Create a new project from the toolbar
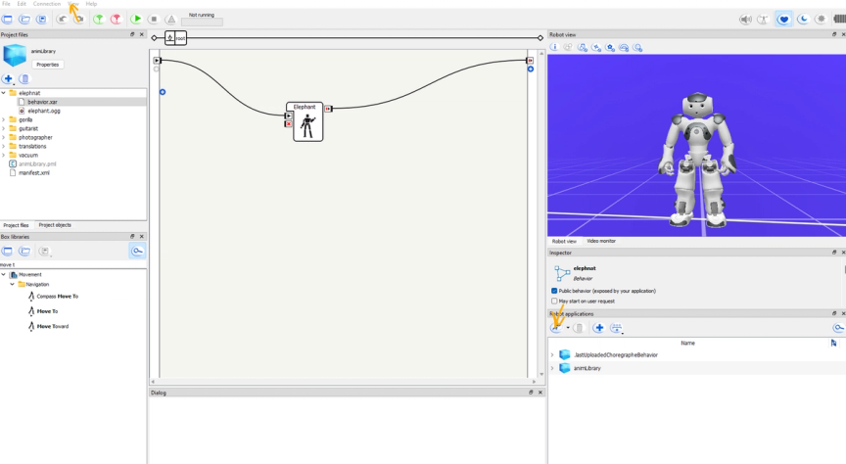 click(7, 20)
